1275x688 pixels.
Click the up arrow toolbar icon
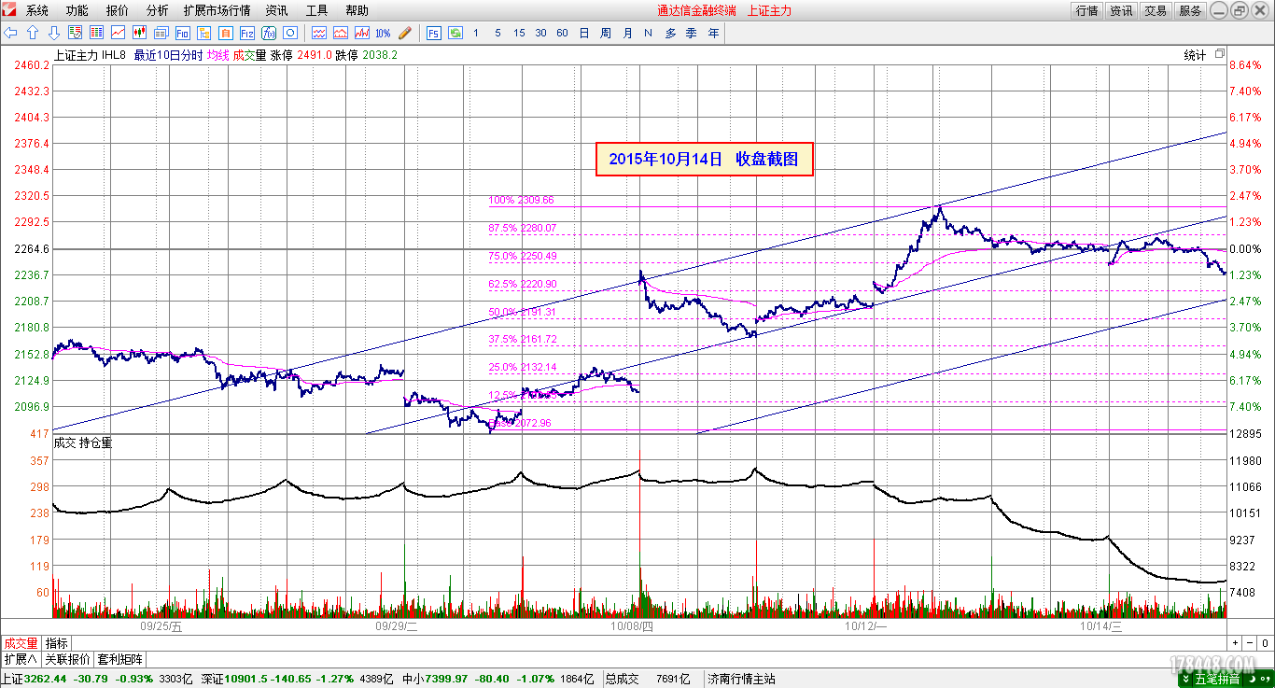click(33, 33)
